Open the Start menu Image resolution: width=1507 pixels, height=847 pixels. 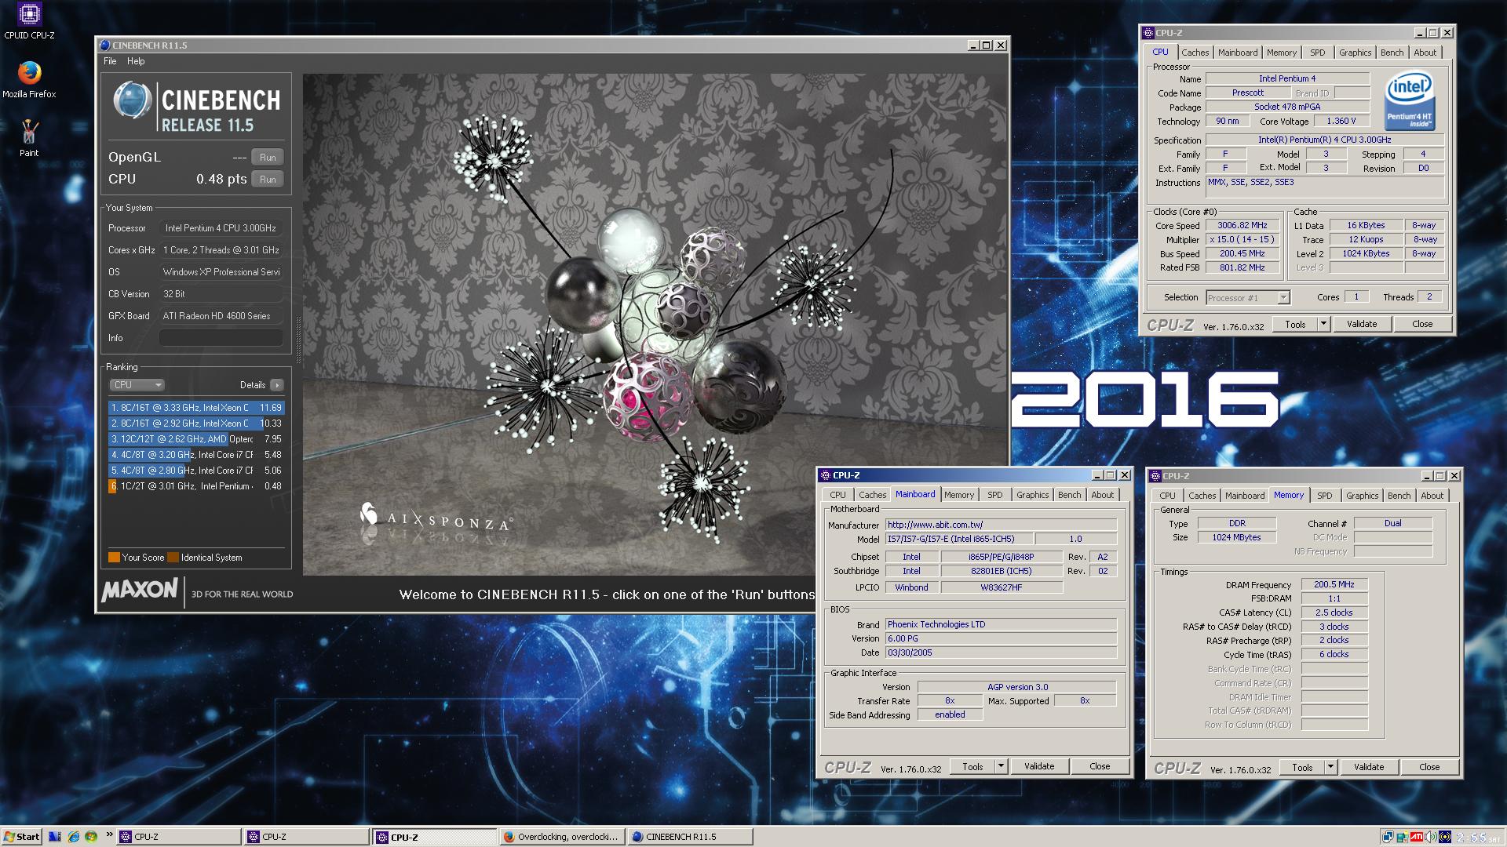(x=22, y=837)
